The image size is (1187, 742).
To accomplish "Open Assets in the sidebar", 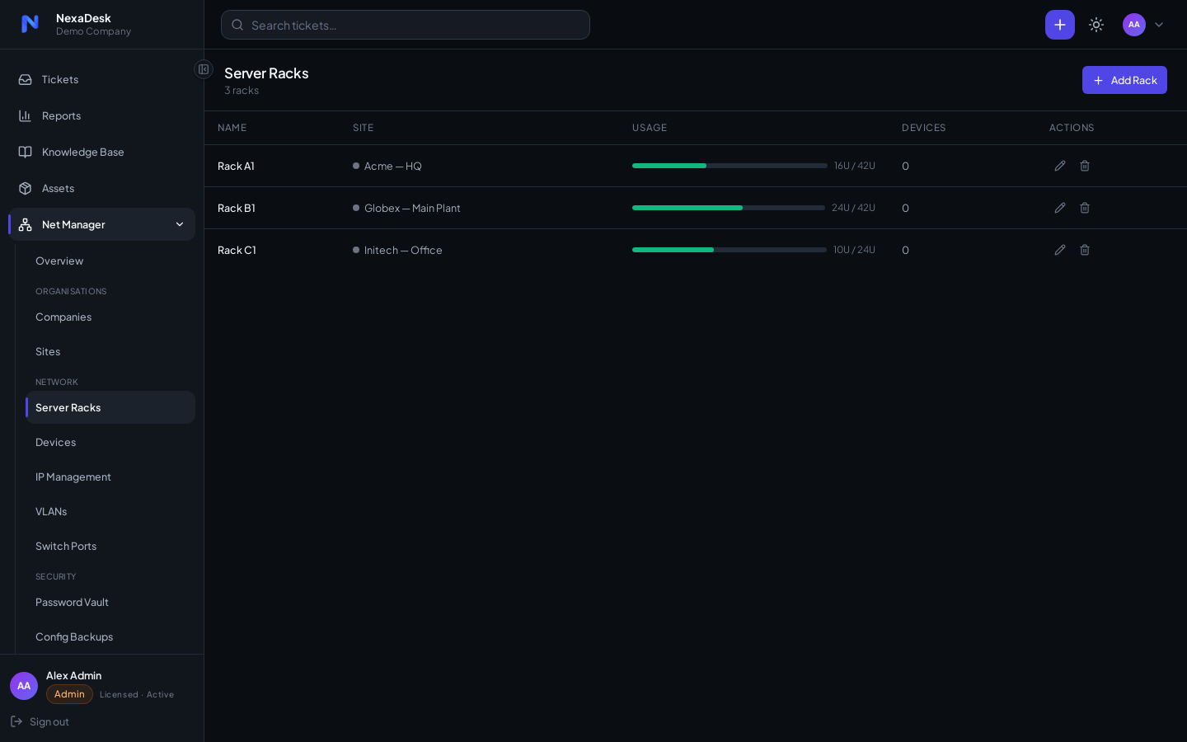I will 102,189.
